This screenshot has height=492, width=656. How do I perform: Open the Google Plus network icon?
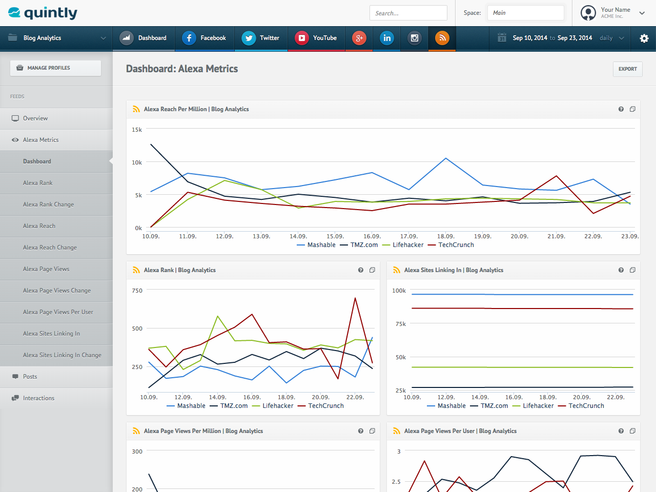point(359,38)
